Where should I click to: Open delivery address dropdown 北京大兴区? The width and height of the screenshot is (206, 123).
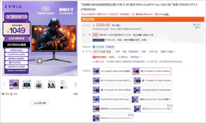click(x=103, y=52)
